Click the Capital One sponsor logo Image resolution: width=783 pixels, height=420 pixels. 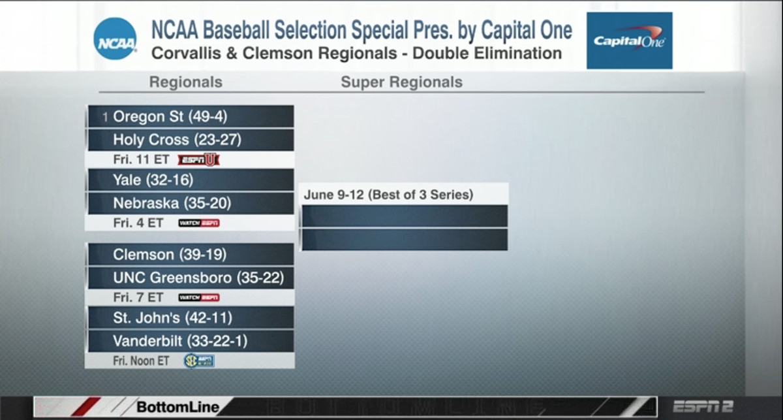[x=629, y=40]
